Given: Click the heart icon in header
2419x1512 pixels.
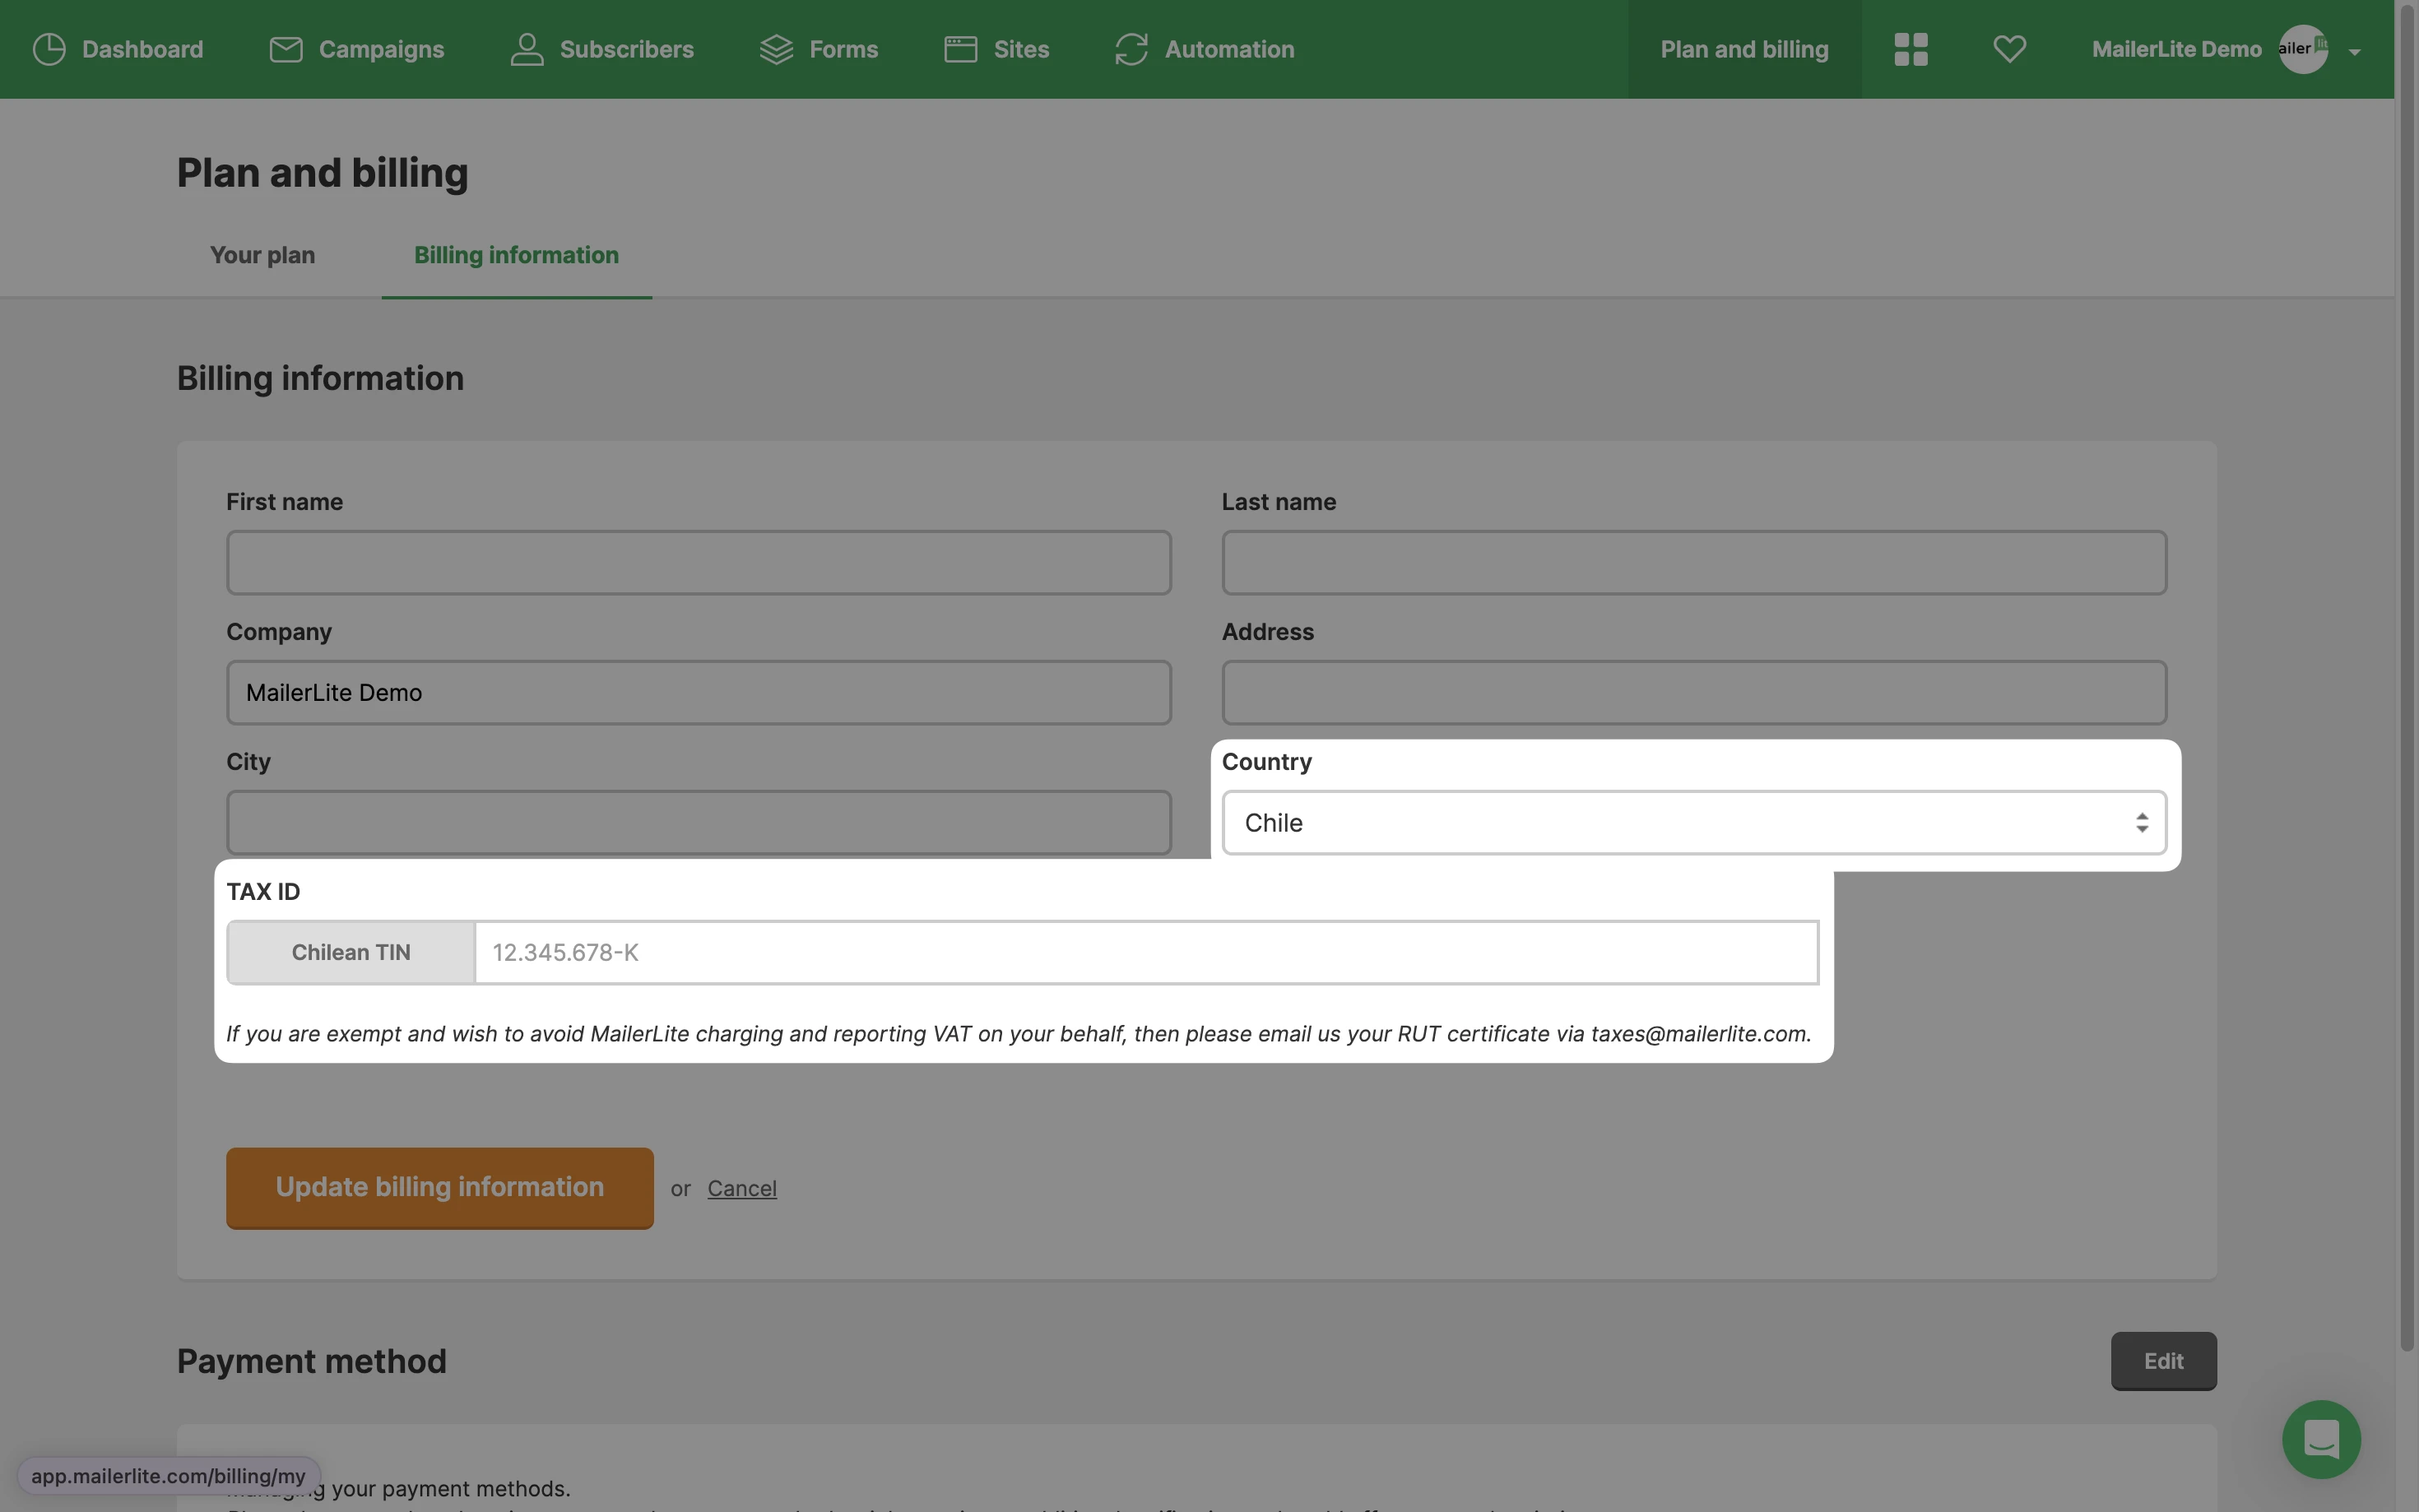Looking at the screenshot, I should tap(2009, 49).
